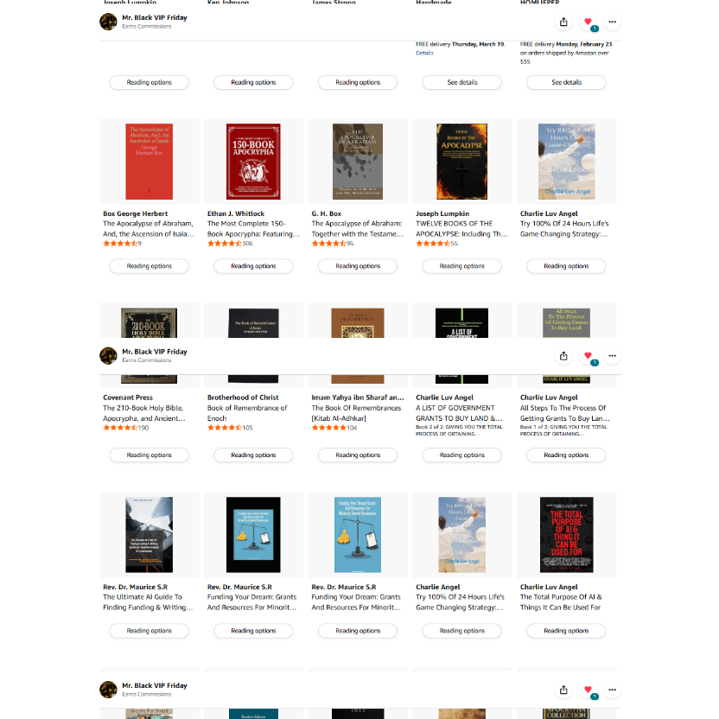Open the Details delivery link
Viewport: 719px width, 719px height.
[x=424, y=54]
